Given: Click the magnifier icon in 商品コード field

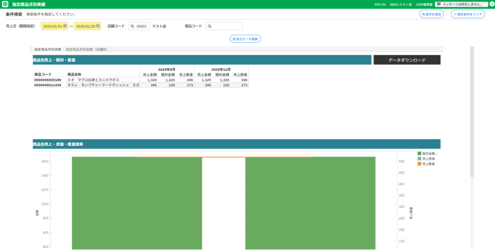Looking at the screenshot, I should (210, 27).
